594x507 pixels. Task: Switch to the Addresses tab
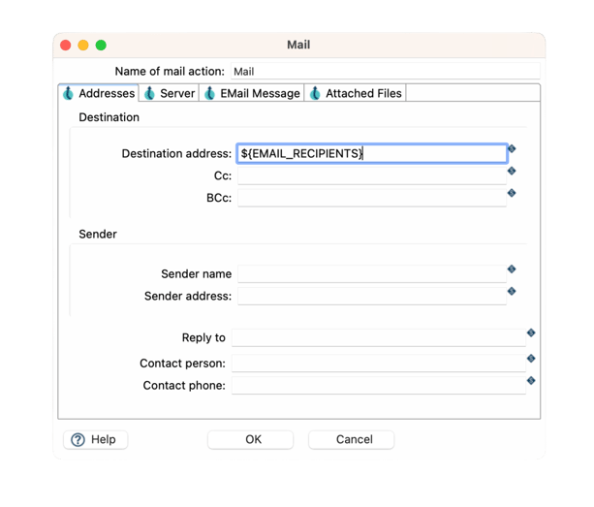point(99,93)
